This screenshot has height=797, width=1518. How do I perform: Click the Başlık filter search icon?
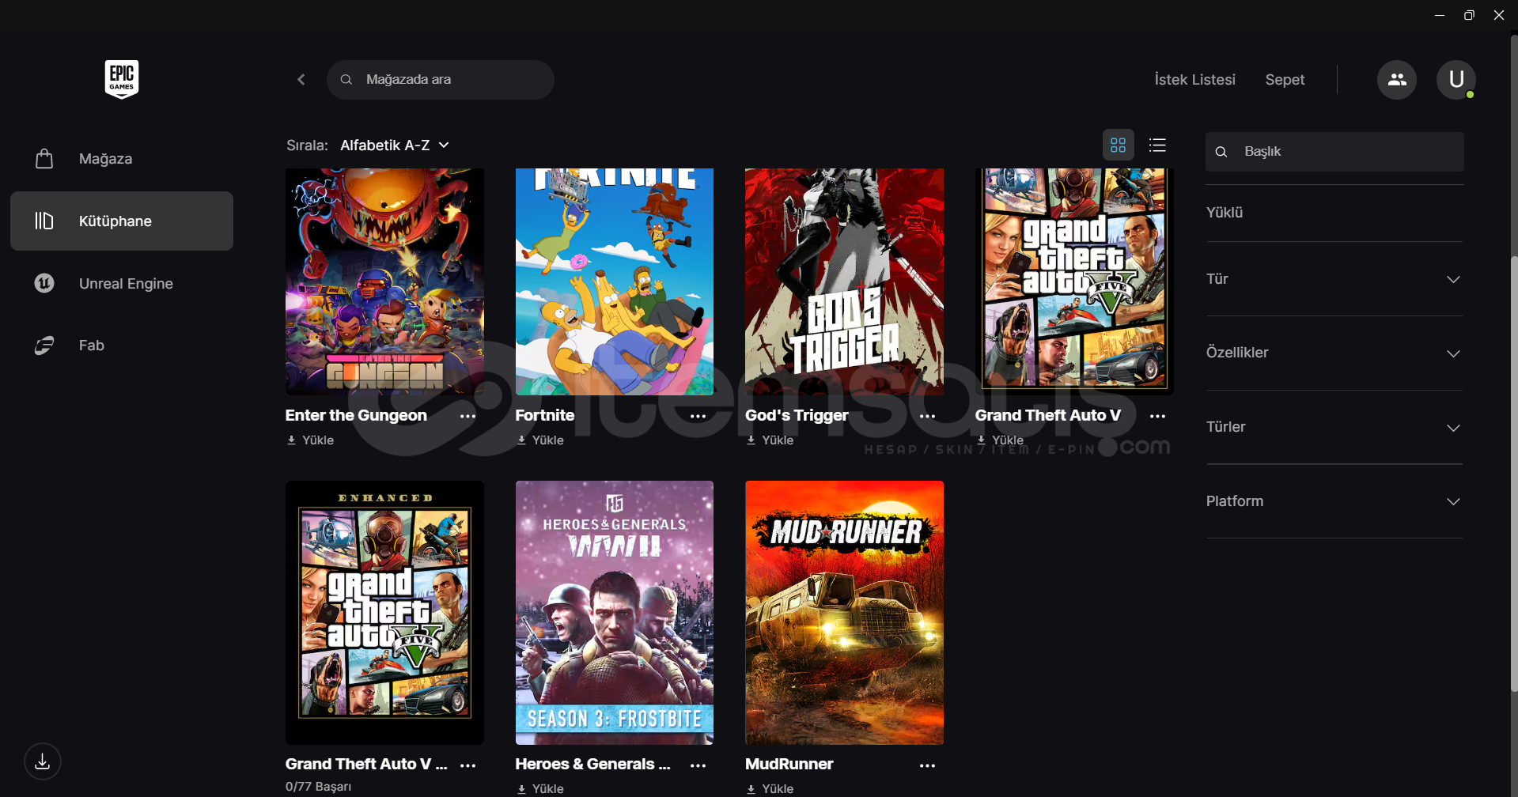[1221, 152]
